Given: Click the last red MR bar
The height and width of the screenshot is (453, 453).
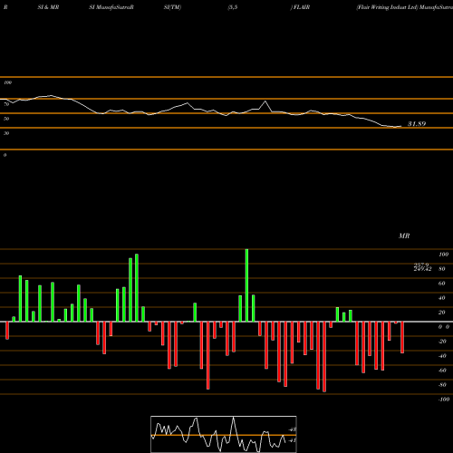Looking at the screenshot, I should click(x=402, y=337).
